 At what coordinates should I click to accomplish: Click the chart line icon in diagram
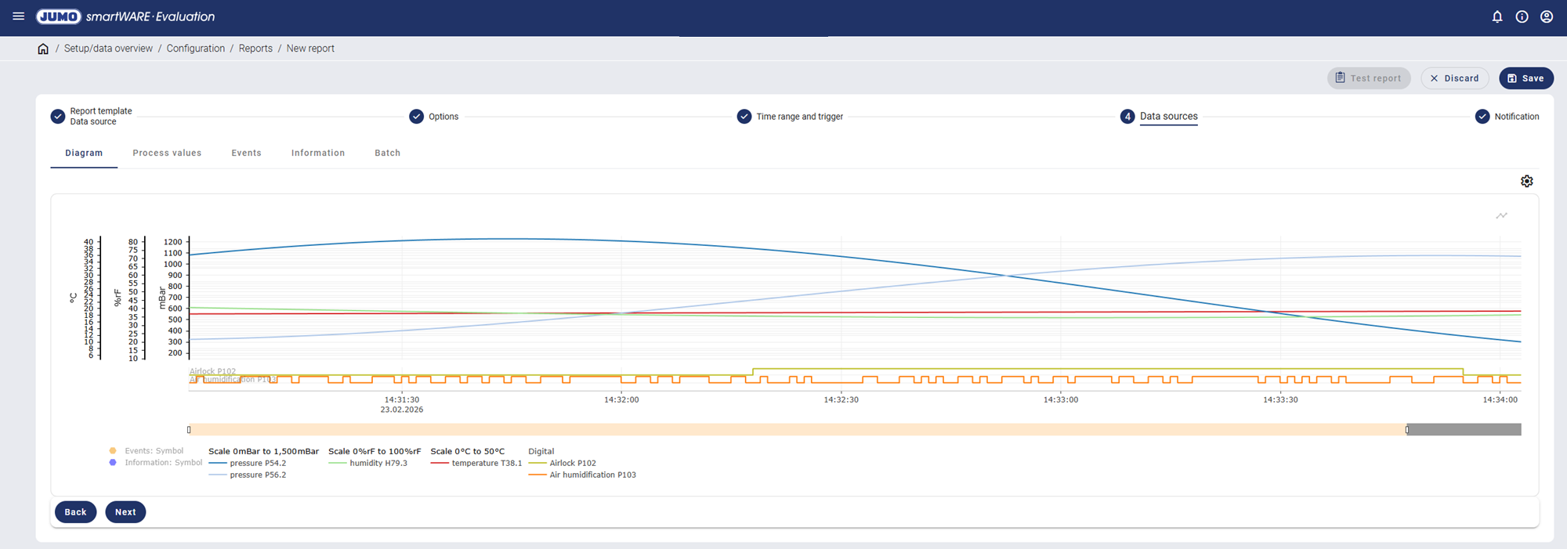1501,215
